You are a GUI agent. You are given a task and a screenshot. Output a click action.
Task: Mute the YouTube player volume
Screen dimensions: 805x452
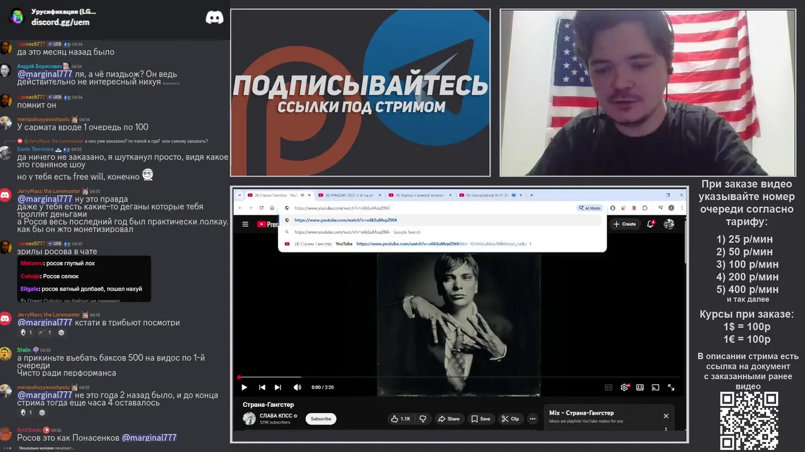click(297, 387)
